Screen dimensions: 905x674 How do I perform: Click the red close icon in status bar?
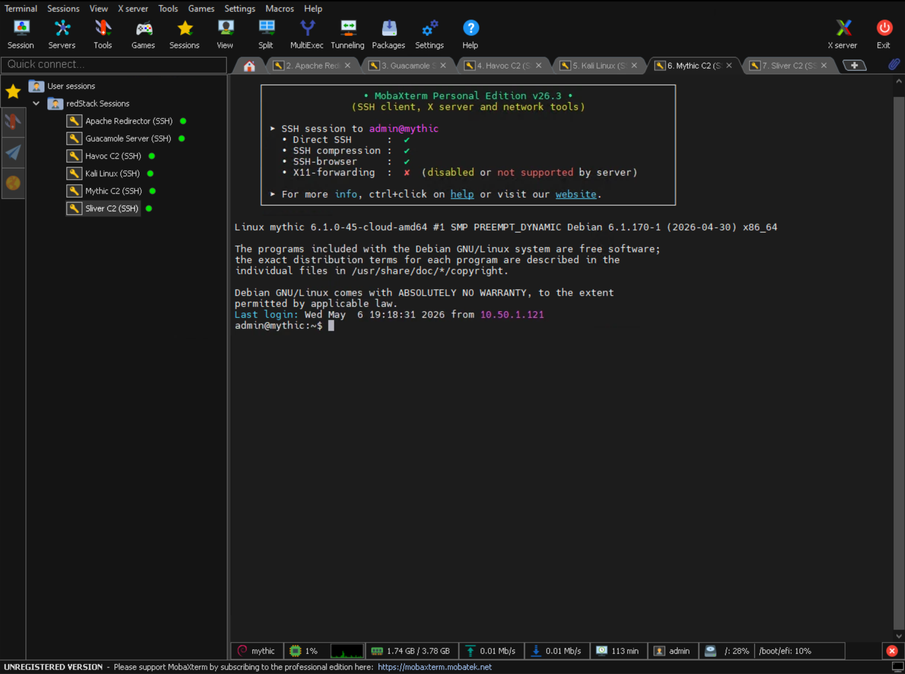point(892,651)
